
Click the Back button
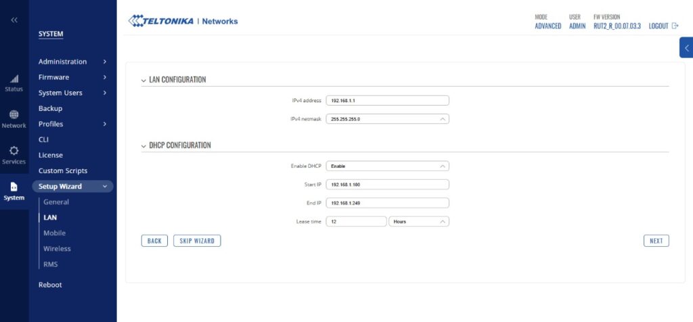click(x=154, y=241)
